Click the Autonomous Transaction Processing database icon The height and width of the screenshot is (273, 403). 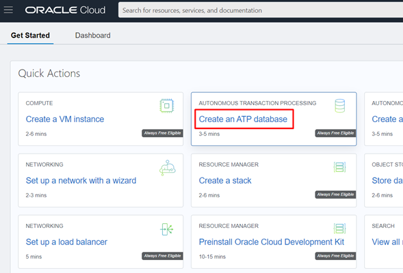click(340, 106)
